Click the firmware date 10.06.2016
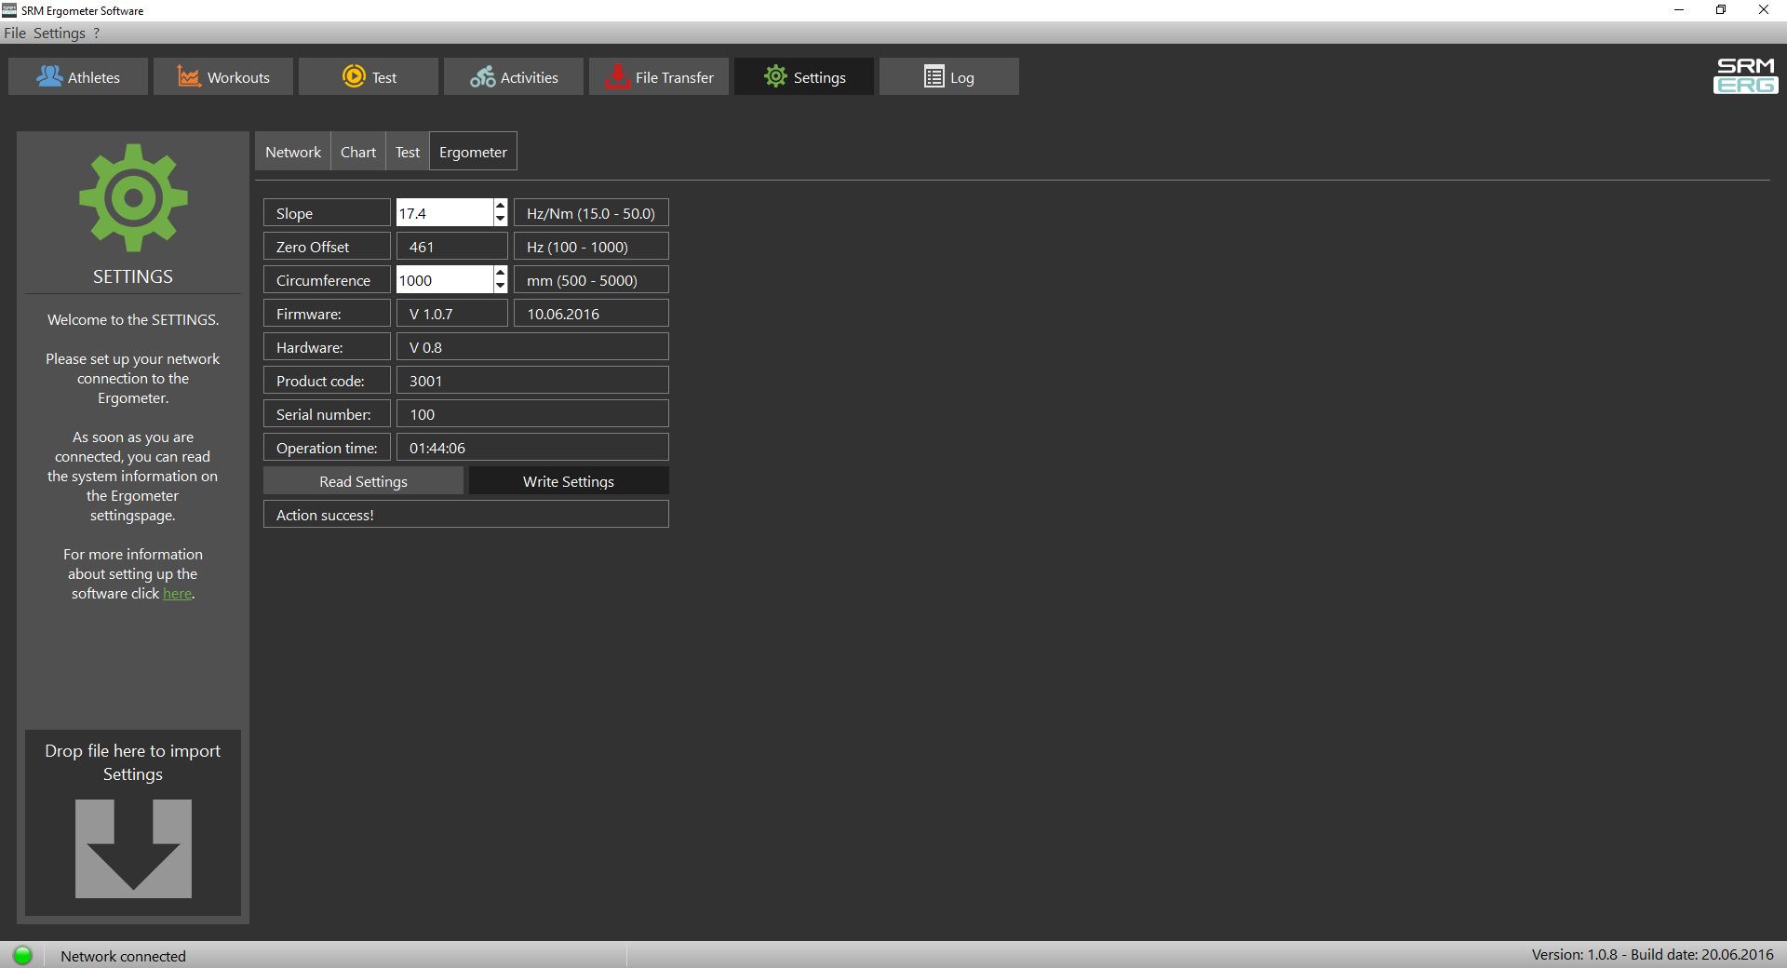 tap(591, 314)
